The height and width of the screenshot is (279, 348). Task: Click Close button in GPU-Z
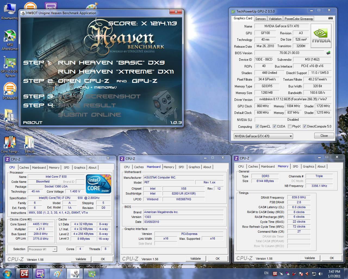324,136
